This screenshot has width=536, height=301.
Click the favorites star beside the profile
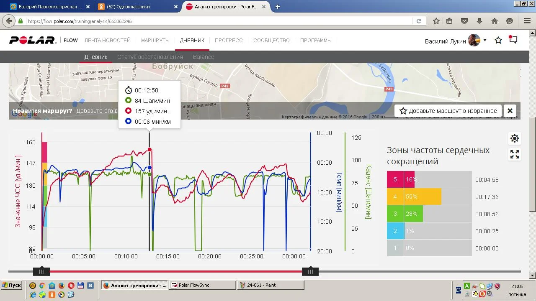pos(498,41)
